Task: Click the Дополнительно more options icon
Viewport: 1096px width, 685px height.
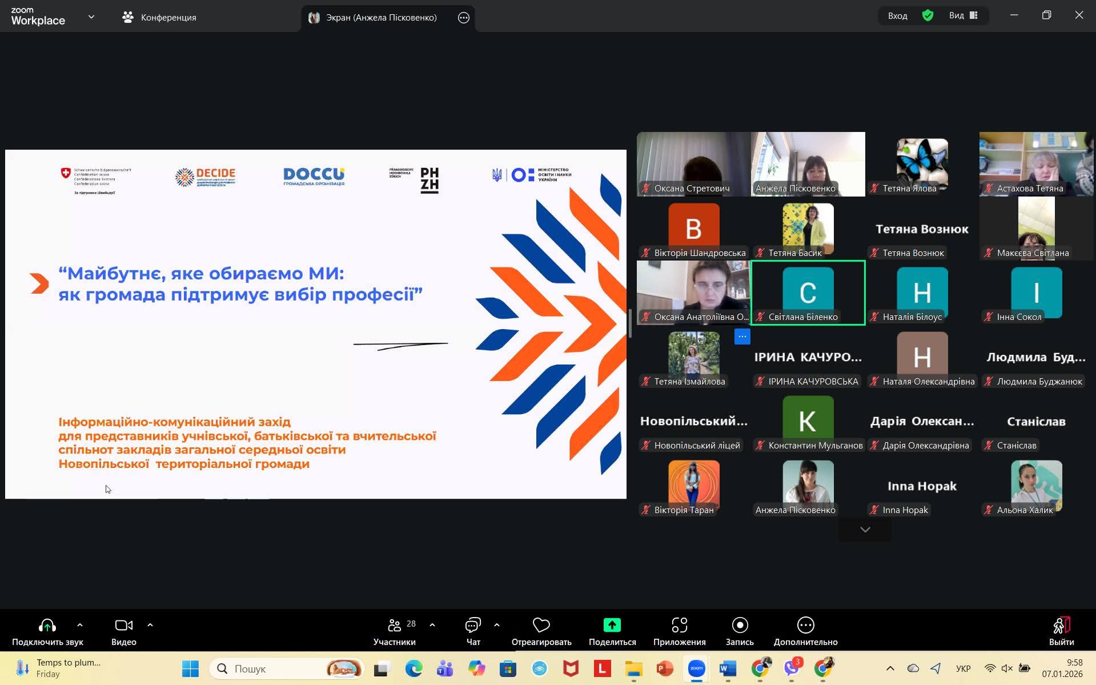Action: tap(805, 625)
